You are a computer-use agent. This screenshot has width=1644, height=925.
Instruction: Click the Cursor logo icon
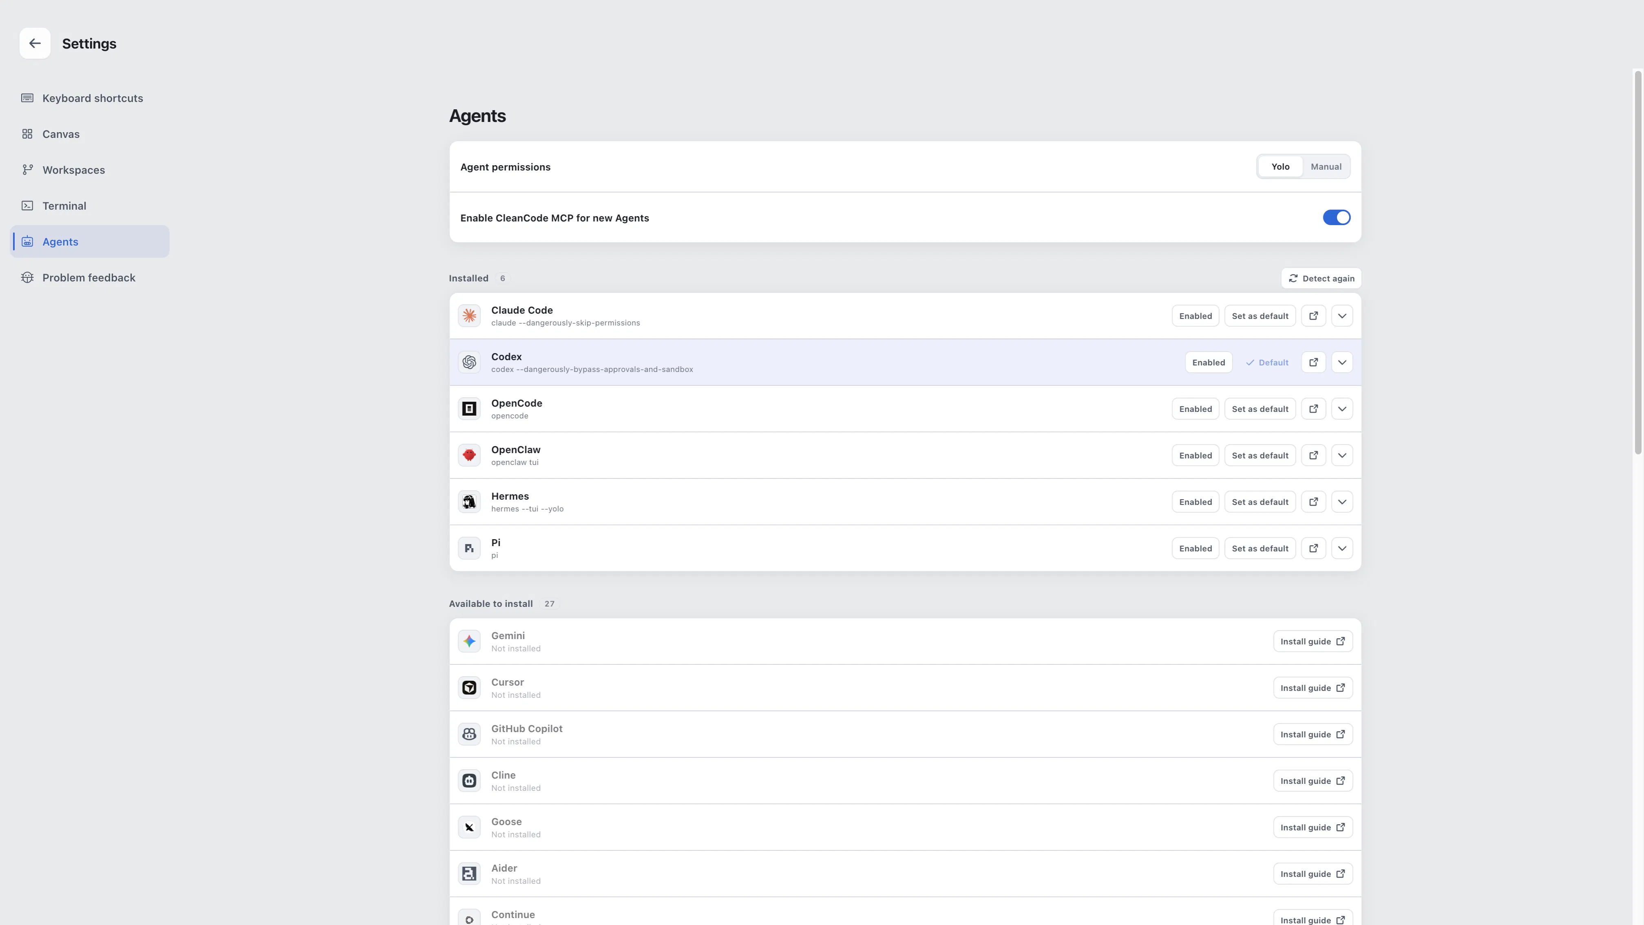coord(469,688)
